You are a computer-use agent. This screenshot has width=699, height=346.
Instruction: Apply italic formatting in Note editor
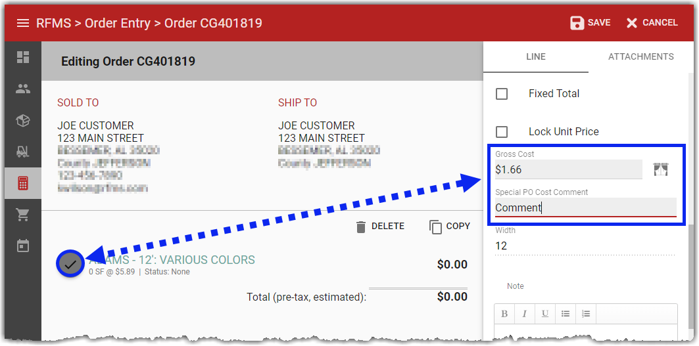tap(525, 314)
